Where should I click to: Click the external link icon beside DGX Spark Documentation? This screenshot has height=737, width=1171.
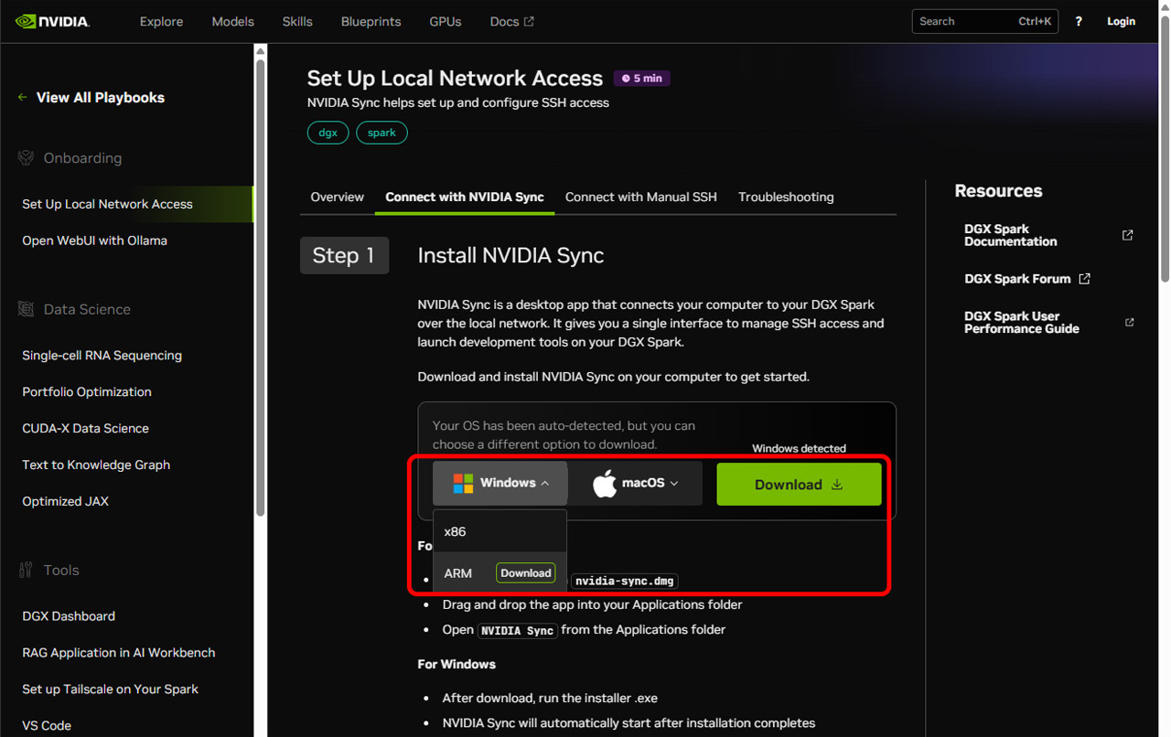click(1127, 235)
